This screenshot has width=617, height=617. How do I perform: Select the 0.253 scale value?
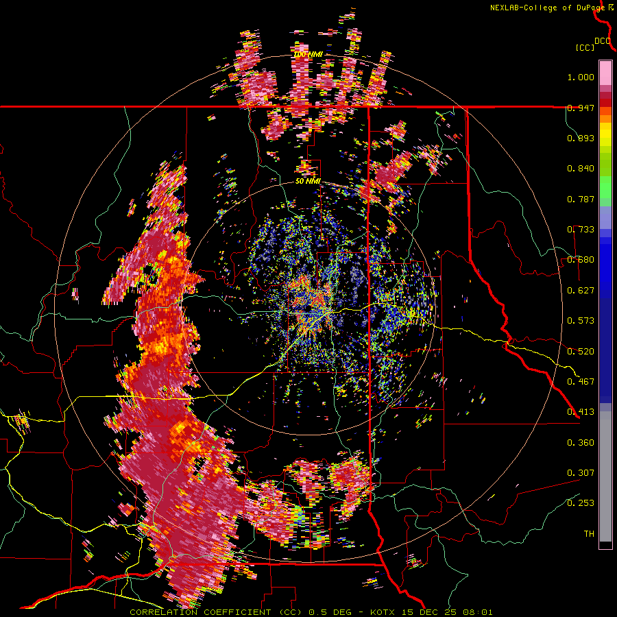(x=581, y=503)
